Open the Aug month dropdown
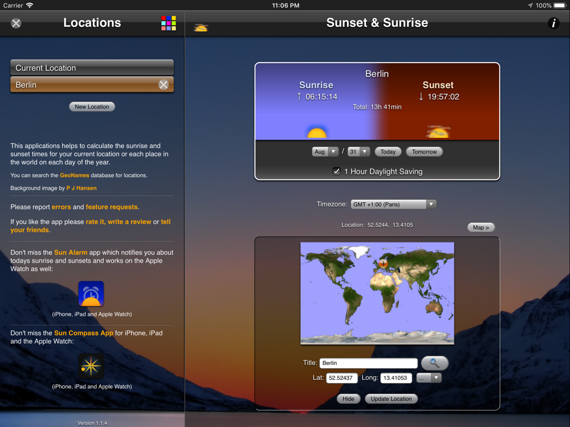The image size is (570, 427). 325,152
